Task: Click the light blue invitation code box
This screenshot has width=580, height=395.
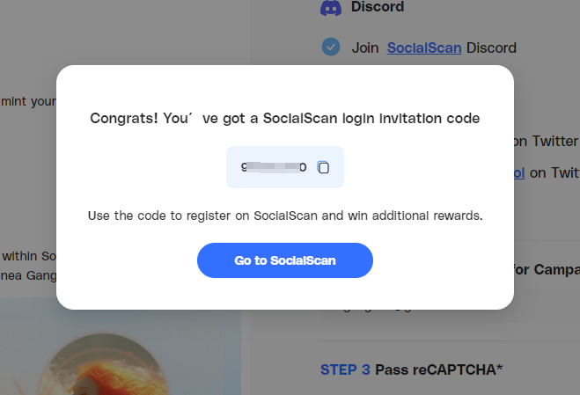Action: click(285, 167)
